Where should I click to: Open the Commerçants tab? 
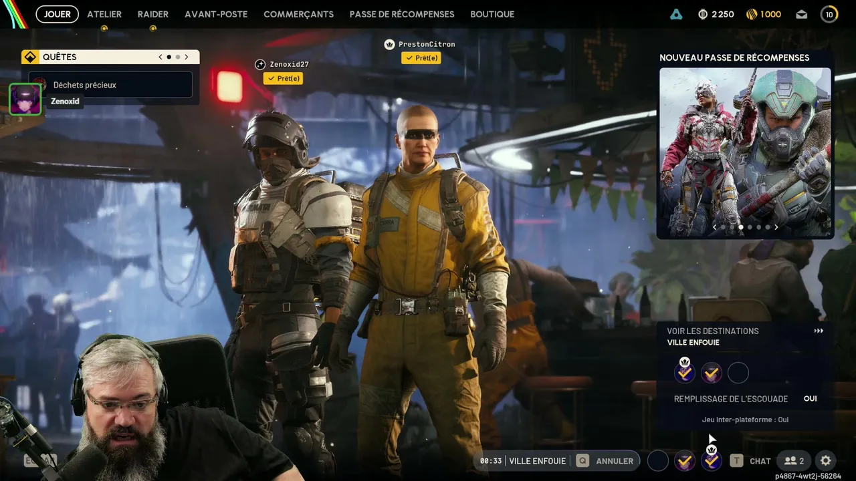pos(298,14)
